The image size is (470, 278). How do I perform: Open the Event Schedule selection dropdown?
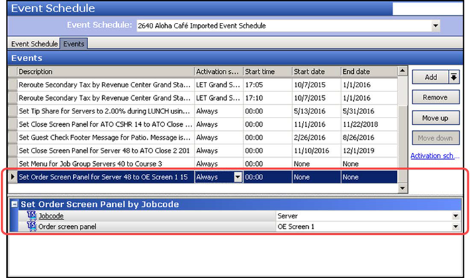click(x=436, y=26)
